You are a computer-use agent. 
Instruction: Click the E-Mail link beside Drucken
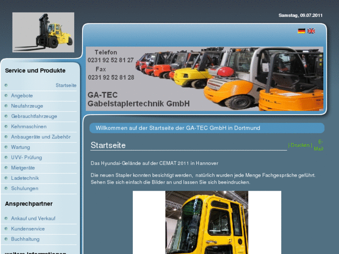click(318, 145)
